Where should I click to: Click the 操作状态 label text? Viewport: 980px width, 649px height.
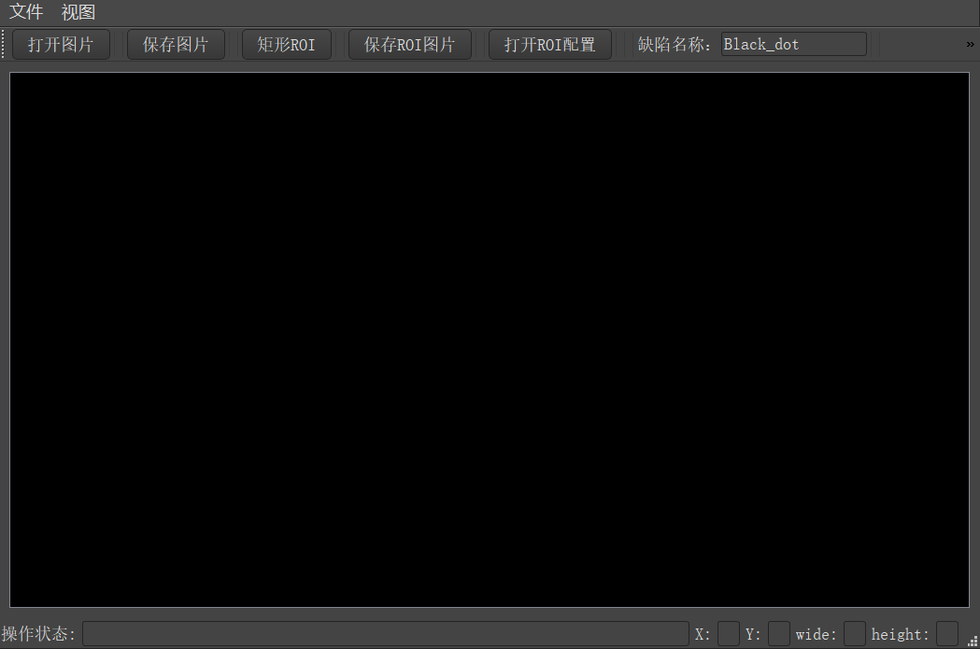38,634
